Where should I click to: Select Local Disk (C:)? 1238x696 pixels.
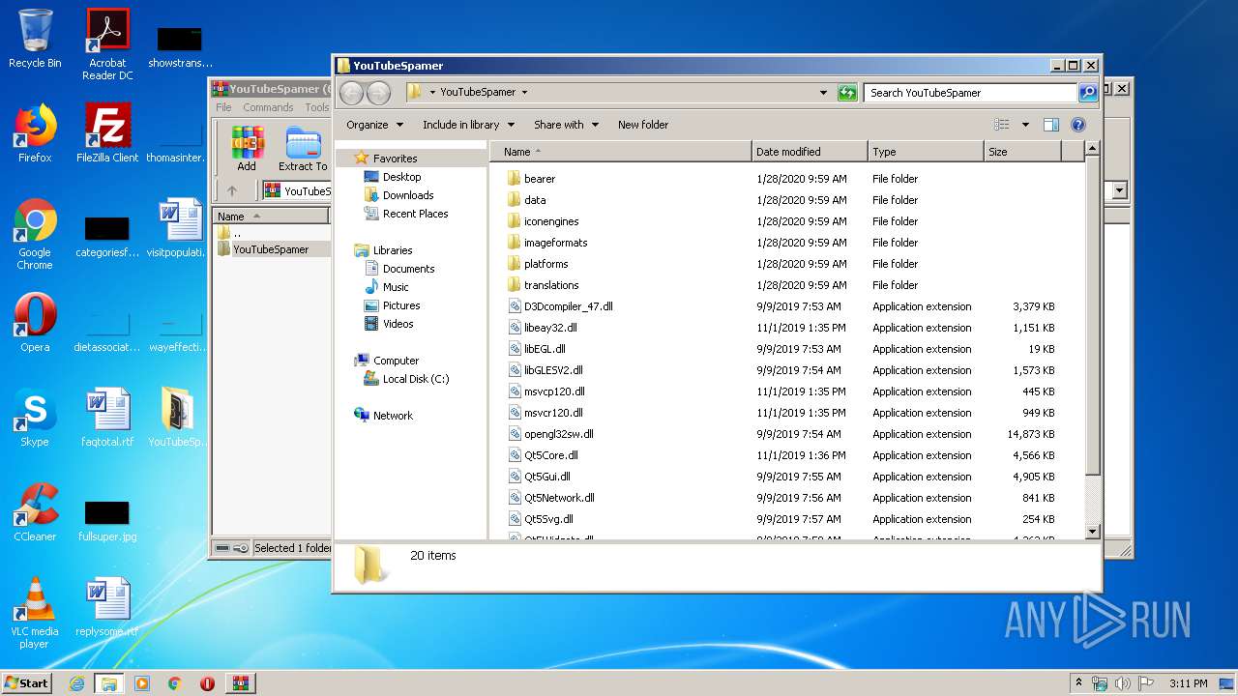click(415, 379)
